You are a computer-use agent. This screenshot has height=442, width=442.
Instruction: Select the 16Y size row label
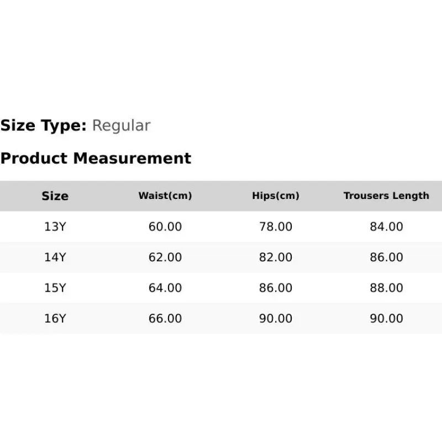coord(55,319)
